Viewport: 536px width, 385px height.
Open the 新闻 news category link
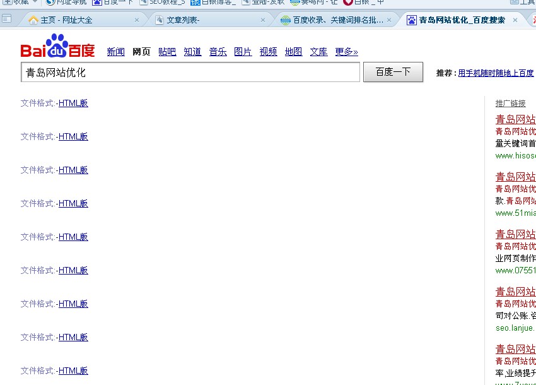point(115,52)
